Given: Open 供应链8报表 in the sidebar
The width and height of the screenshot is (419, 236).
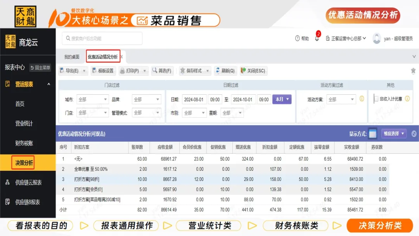Looking at the screenshot, I should click(x=28, y=202).
